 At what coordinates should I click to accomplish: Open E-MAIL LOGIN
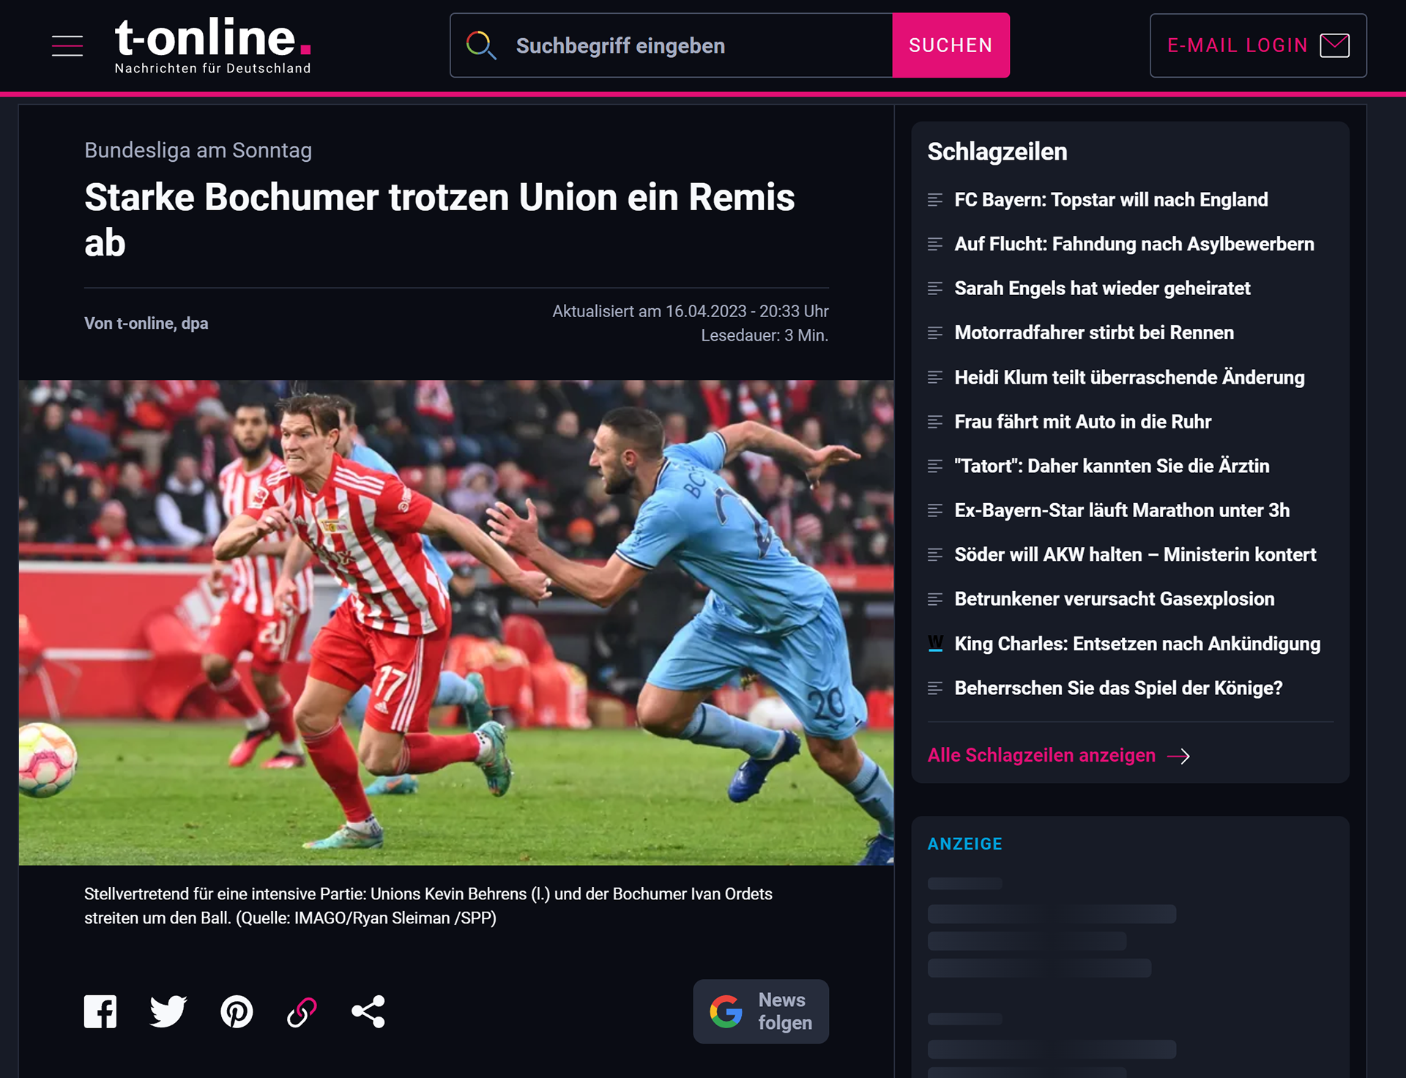pos(1237,45)
